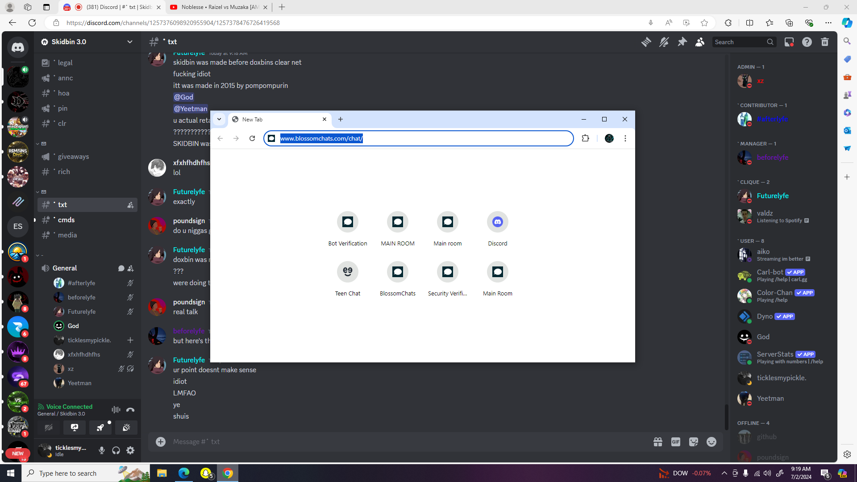Screen dimensions: 857x482
Task: Click the @Yeetman mention link
Action: click(191, 109)
